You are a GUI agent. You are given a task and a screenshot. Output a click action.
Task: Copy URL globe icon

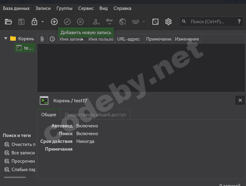123,22
